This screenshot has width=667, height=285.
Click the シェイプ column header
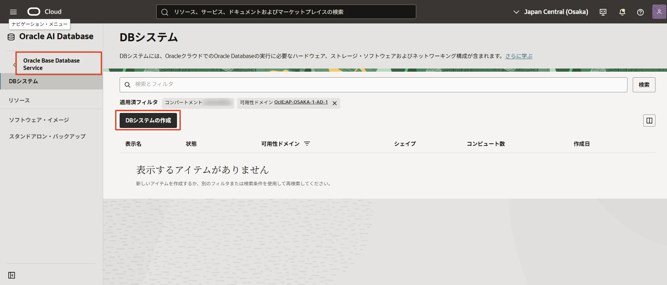pyautogui.click(x=405, y=144)
